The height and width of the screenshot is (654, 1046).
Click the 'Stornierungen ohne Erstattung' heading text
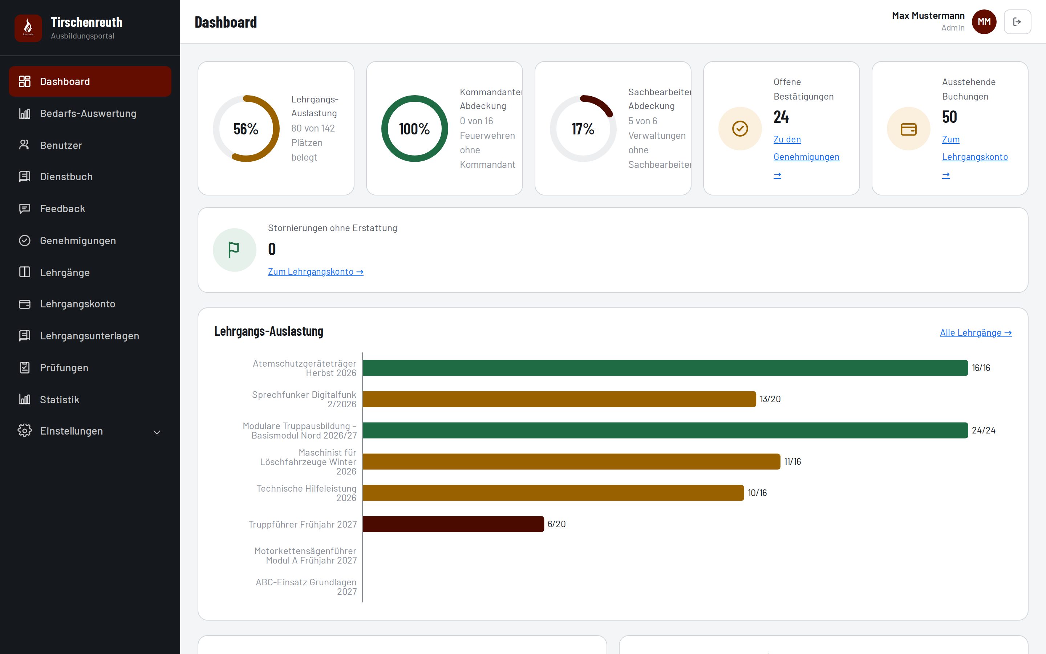click(332, 228)
